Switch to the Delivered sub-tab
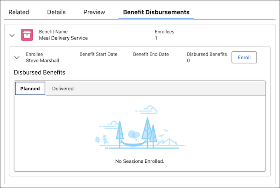280x188 pixels. pyautogui.click(x=63, y=88)
